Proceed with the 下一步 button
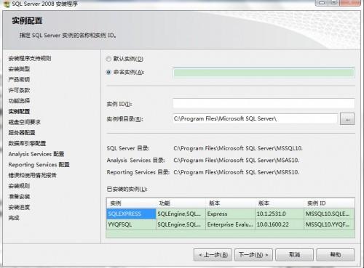 click(x=253, y=255)
